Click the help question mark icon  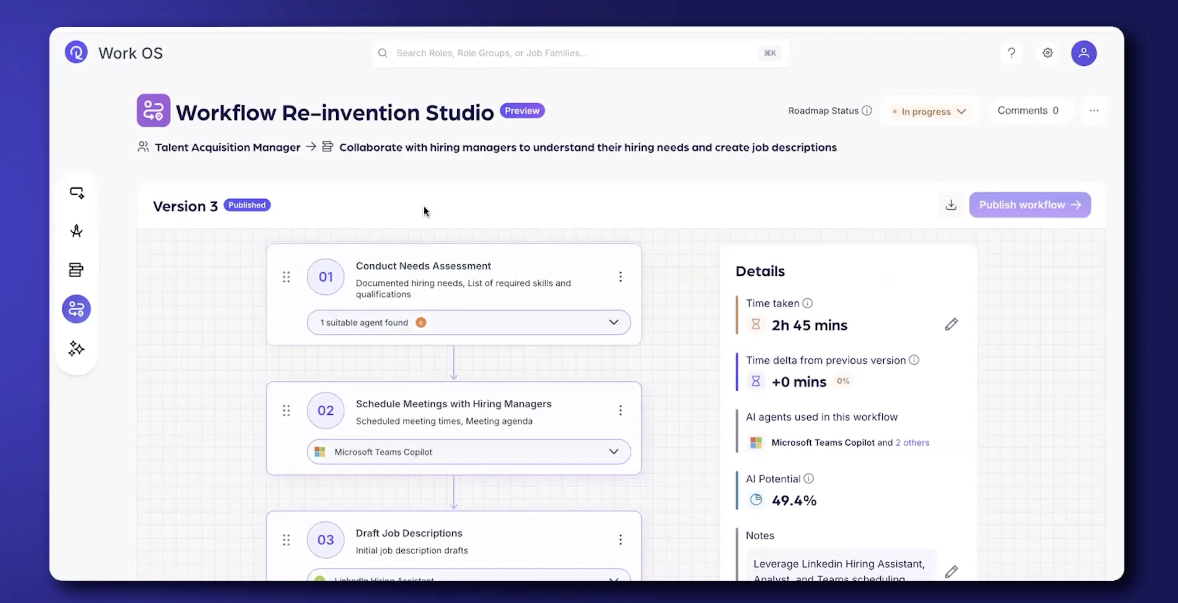point(1011,53)
